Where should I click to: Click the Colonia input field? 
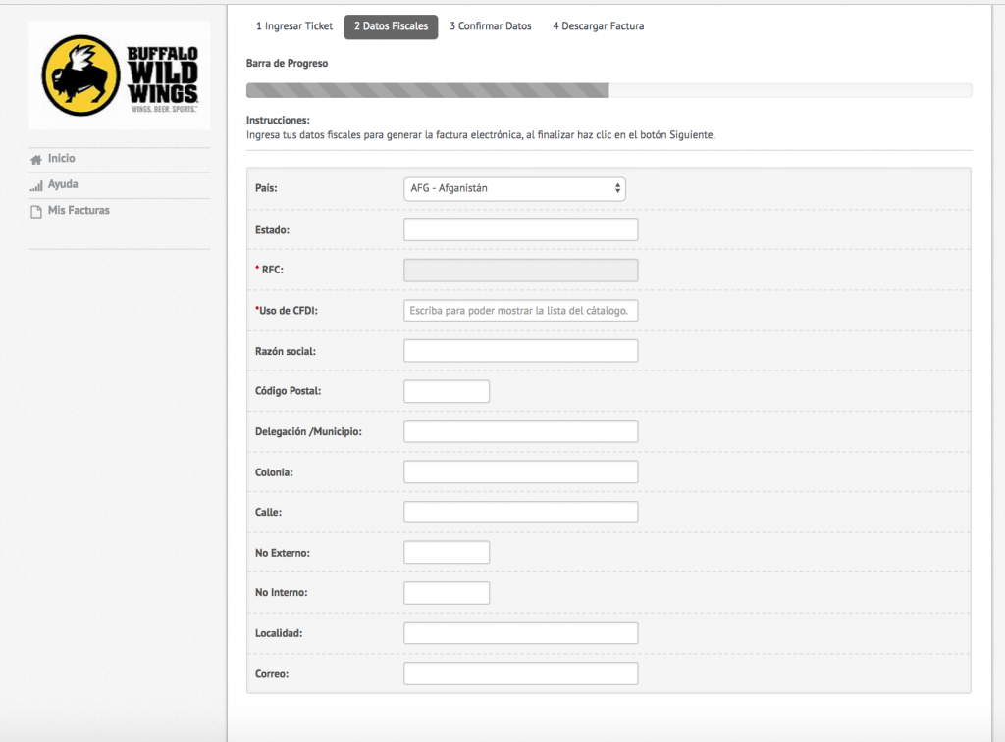(521, 471)
